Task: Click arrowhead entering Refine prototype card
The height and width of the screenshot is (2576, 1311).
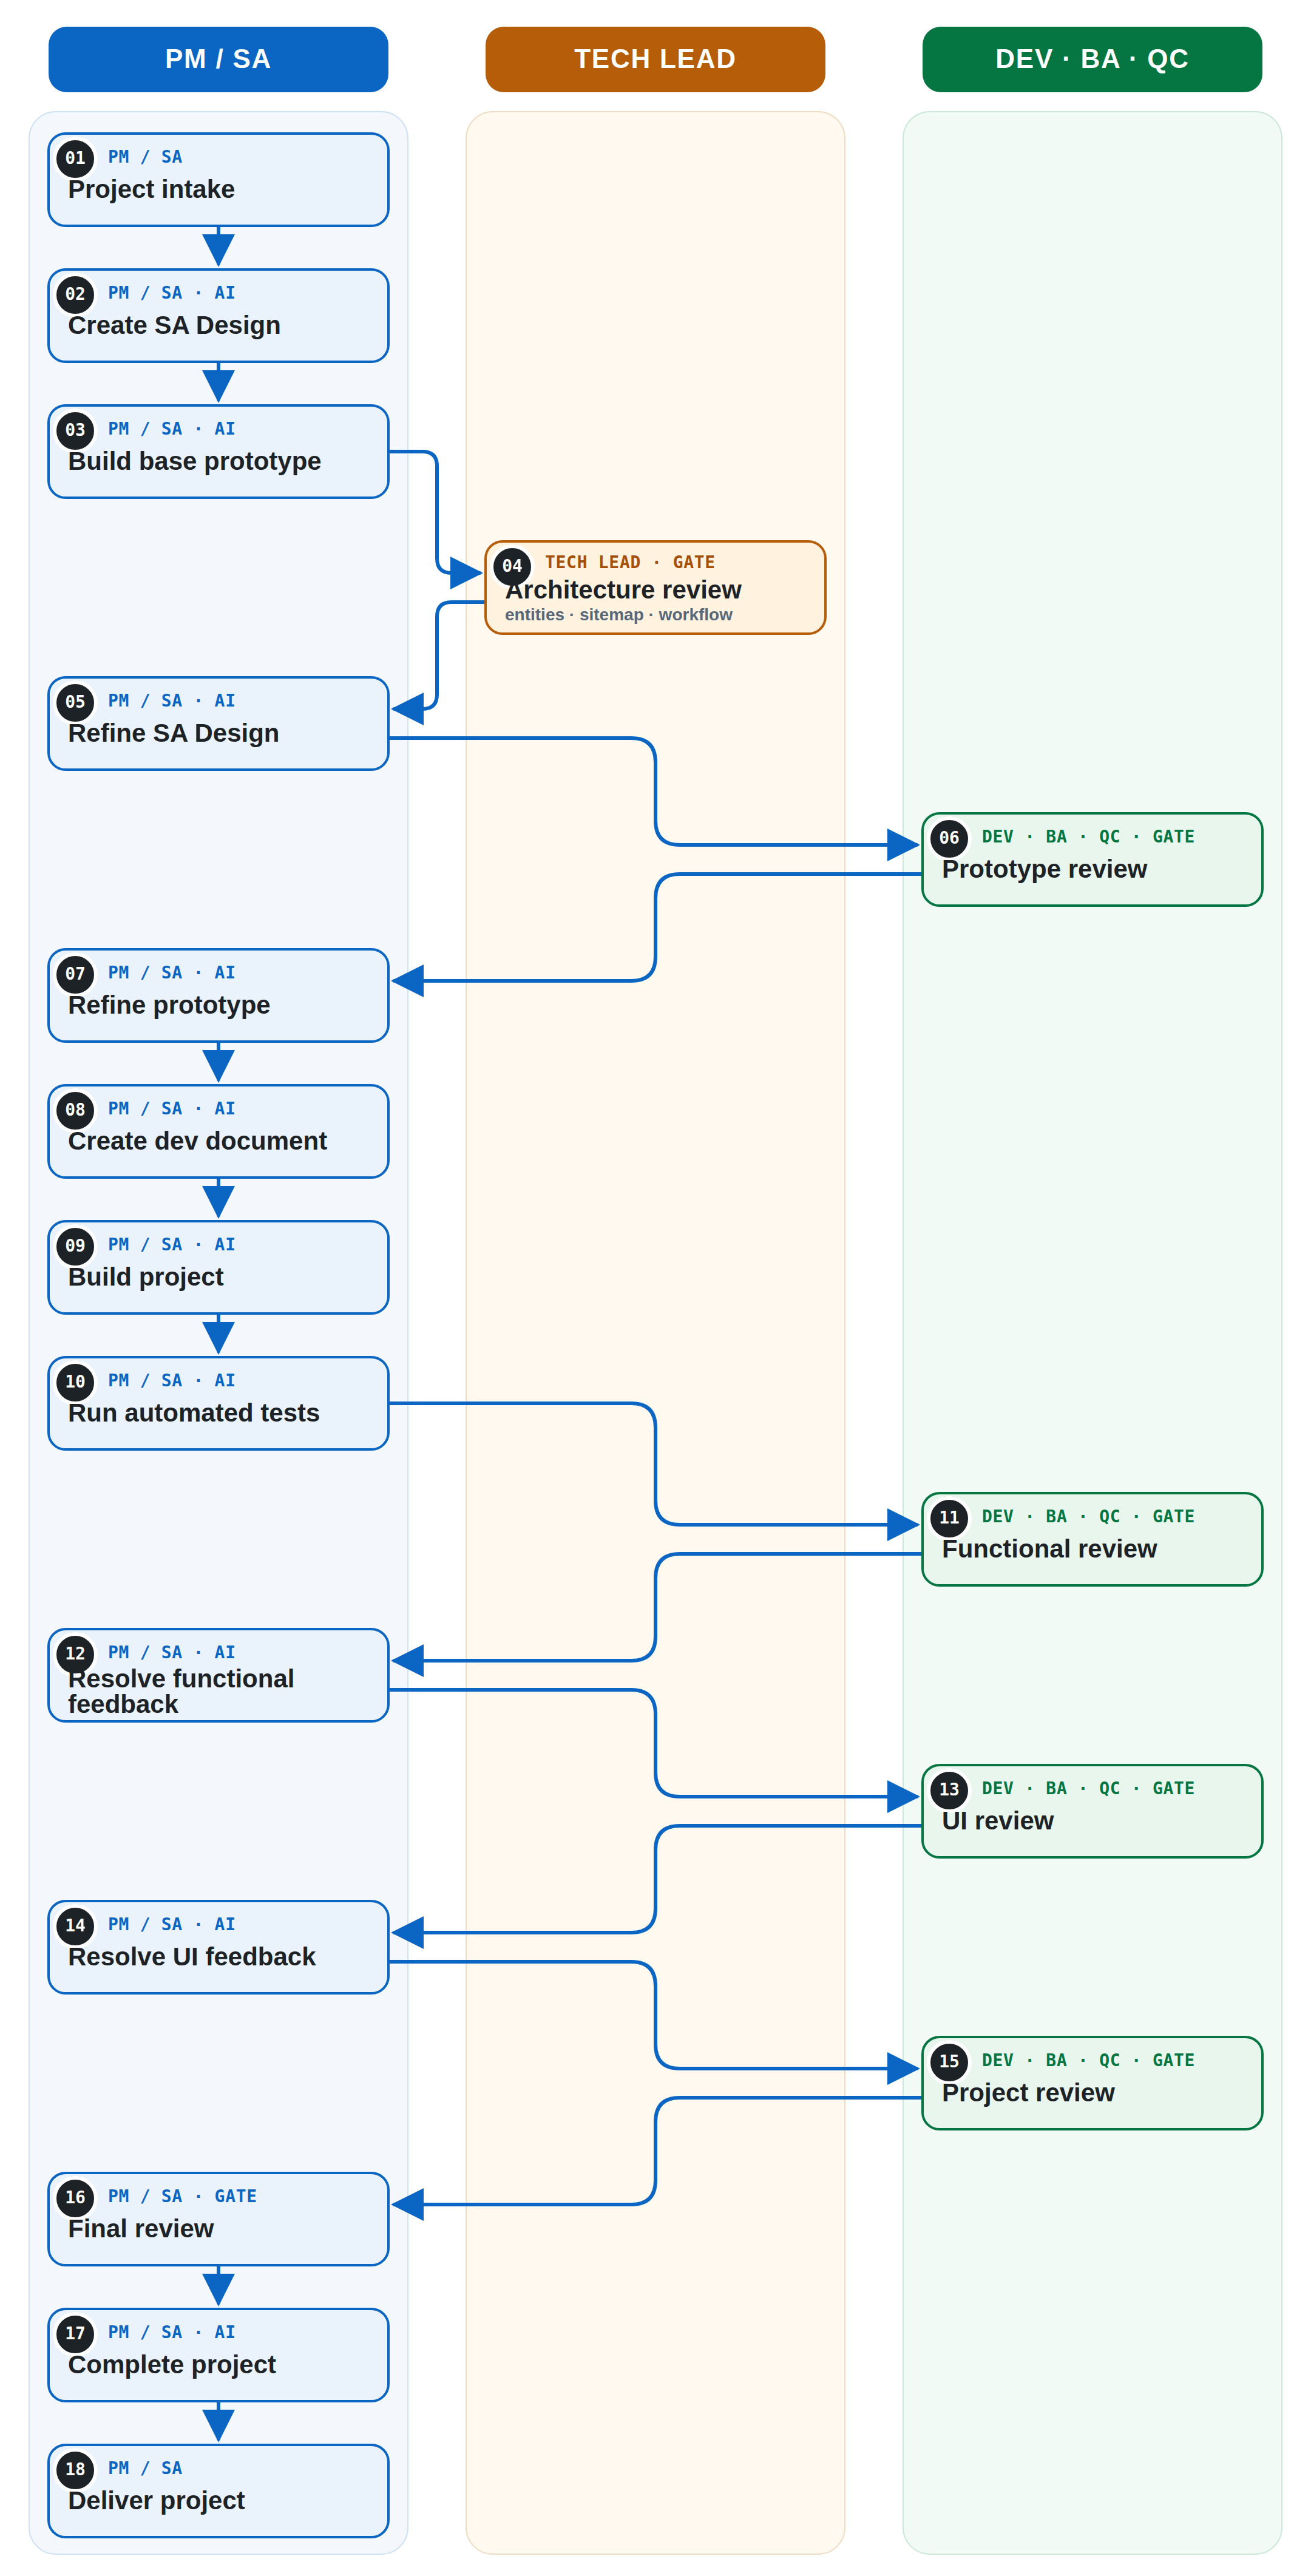Action: click(408, 981)
